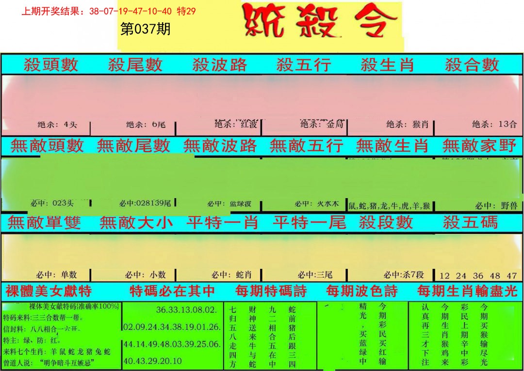Open the 平特一肖 header

click(222, 222)
